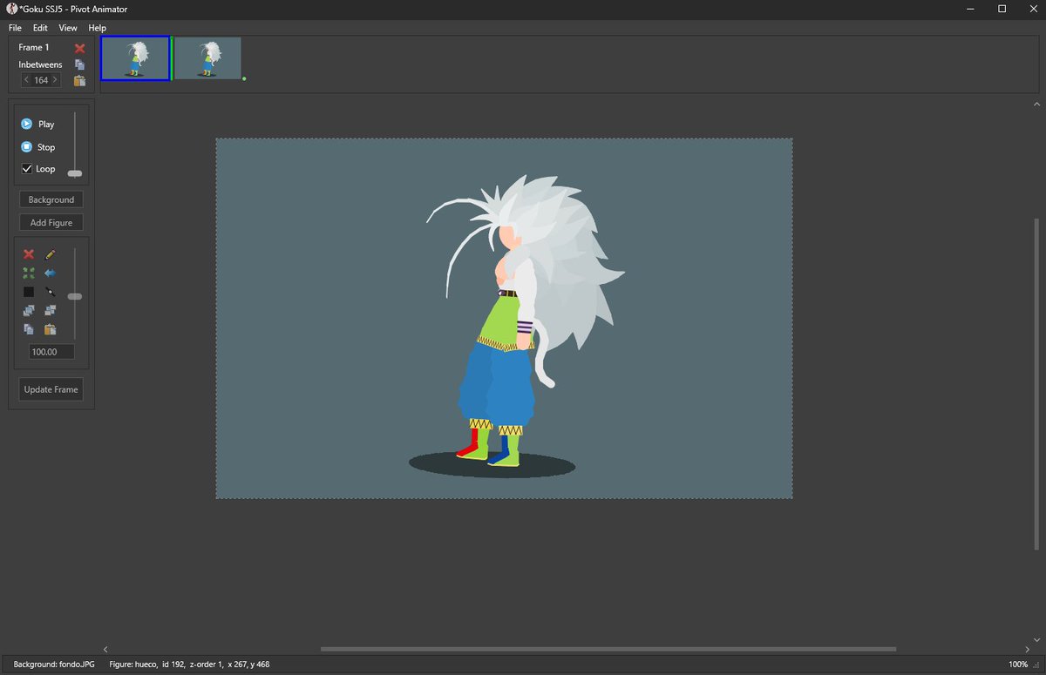Viewport: 1046px width, 675px height.
Task: Decrease inbetweens with left arrow
Action: pos(26,80)
